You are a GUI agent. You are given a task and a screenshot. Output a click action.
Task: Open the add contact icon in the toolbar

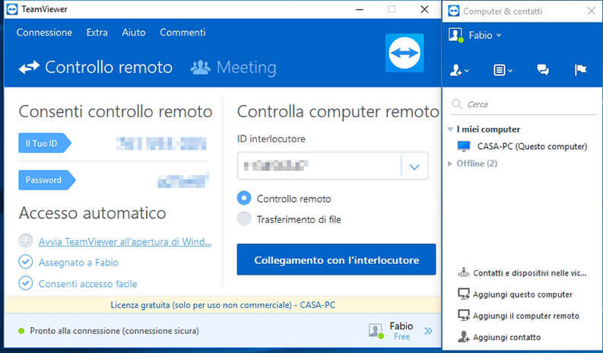click(459, 70)
